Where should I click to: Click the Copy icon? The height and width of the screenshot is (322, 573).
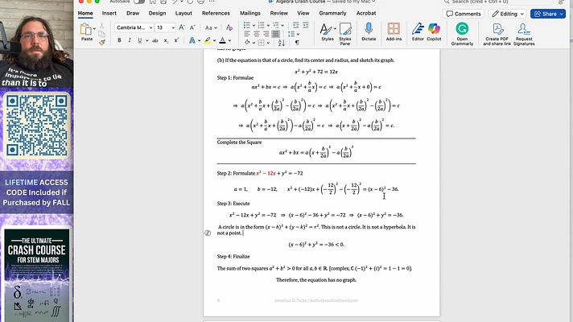(x=102, y=34)
